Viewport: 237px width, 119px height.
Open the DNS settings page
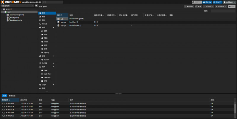pos(46,38)
